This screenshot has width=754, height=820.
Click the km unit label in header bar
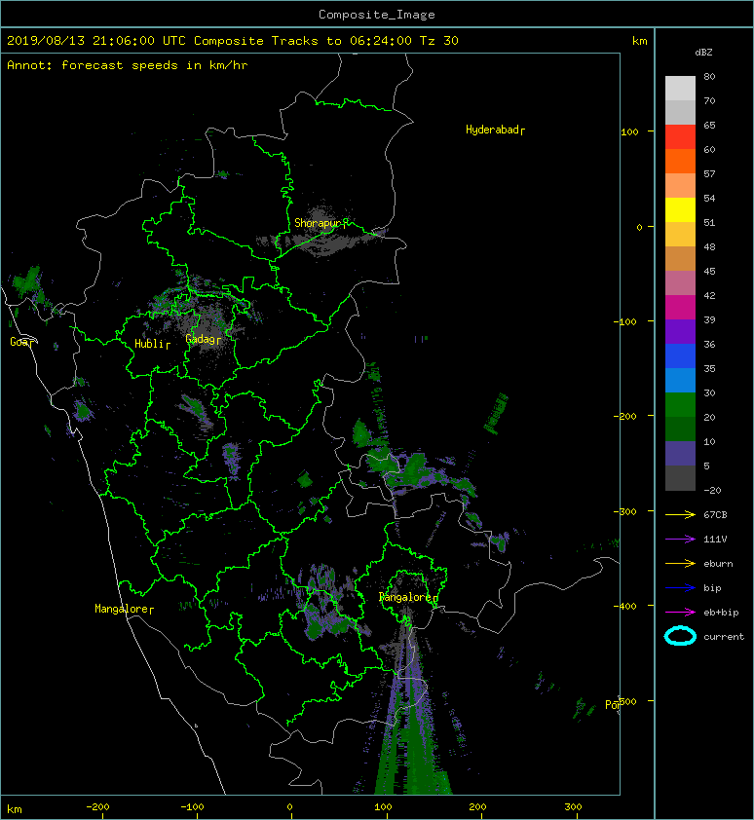tap(640, 41)
